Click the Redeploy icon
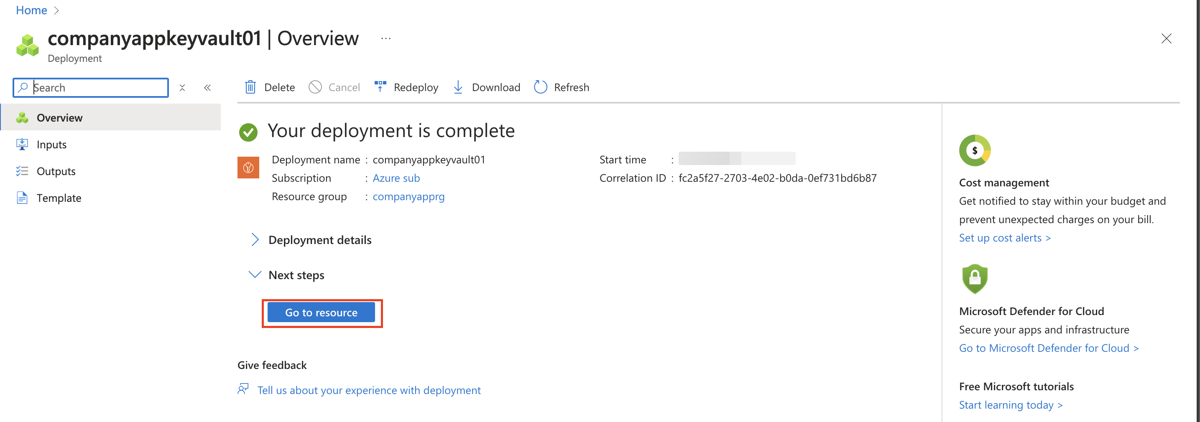 coord(380,87)
